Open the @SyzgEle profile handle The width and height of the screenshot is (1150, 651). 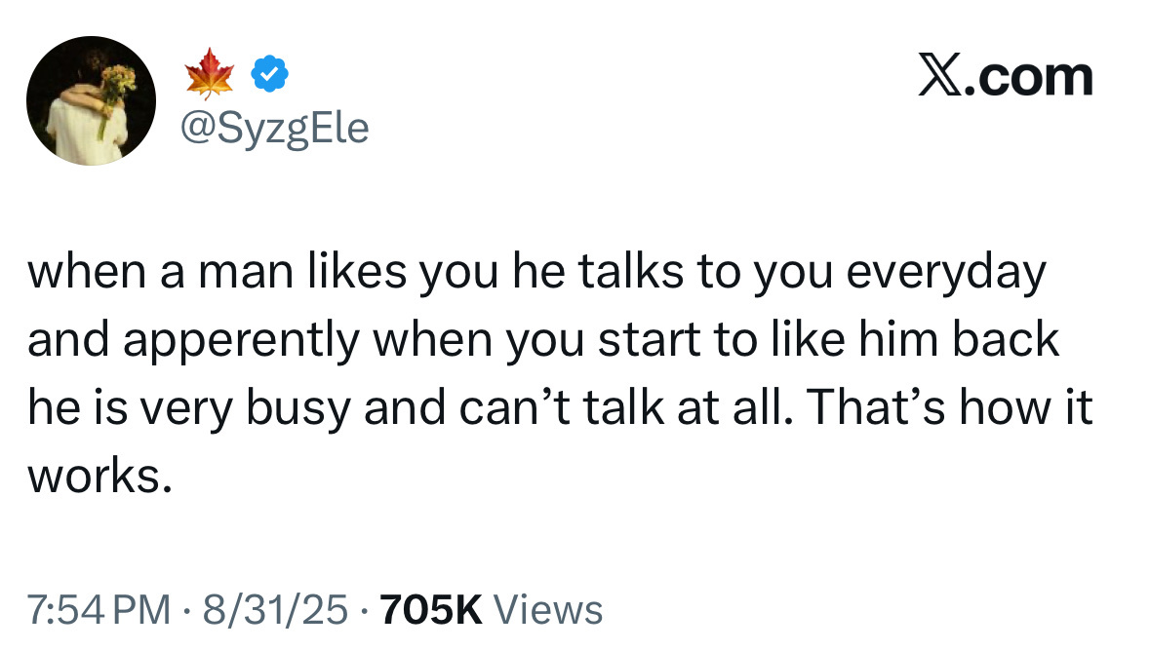click(274, 129)
